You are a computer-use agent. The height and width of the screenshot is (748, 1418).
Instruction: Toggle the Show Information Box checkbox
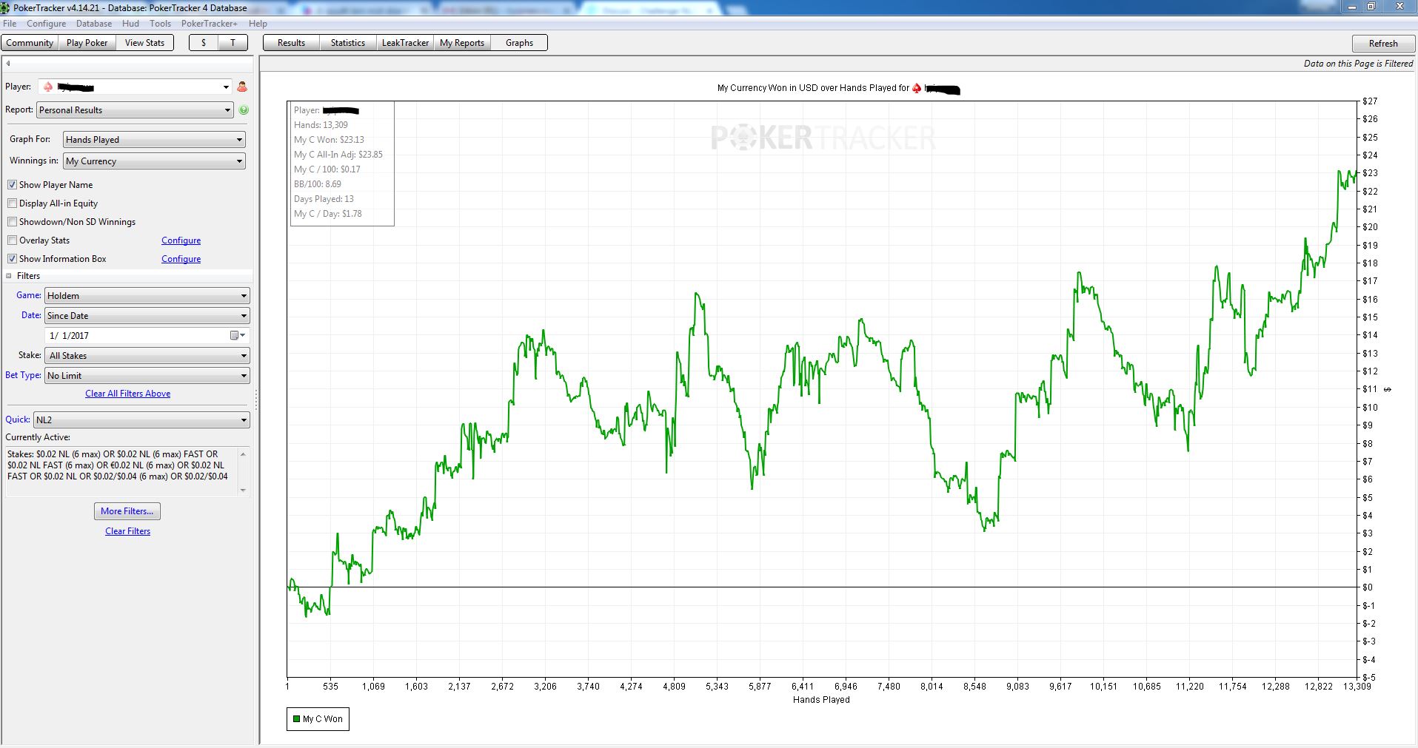tap(12, 258)
